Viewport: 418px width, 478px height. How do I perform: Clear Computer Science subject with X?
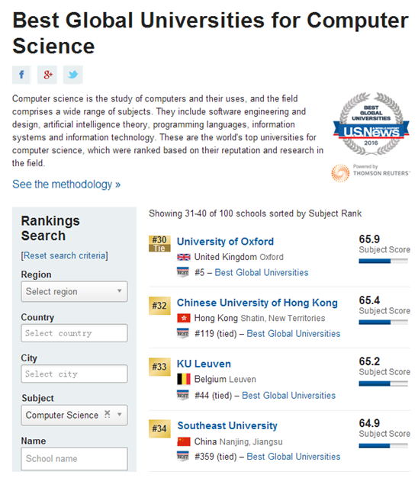pos(107,414)
